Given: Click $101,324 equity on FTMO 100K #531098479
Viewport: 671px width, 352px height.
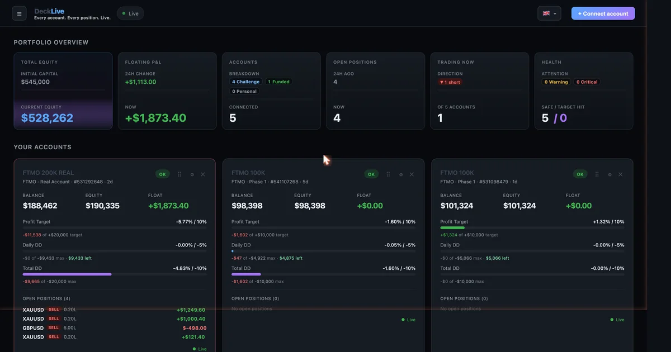Looking at the screenshot, I should [x=519, y=206].
